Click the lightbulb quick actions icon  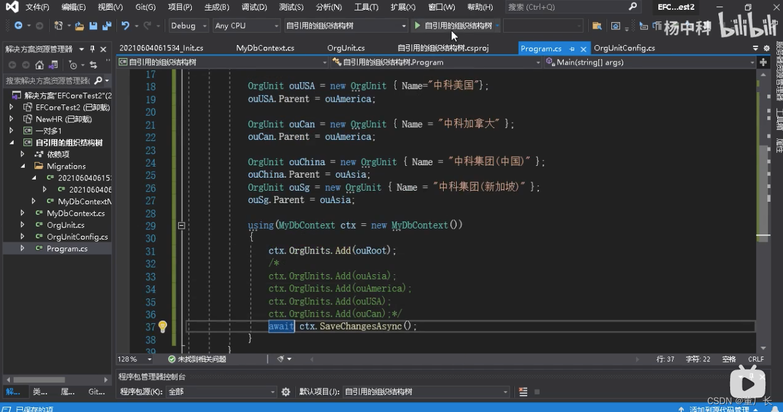pyautogui.click(x=163, y=326)
